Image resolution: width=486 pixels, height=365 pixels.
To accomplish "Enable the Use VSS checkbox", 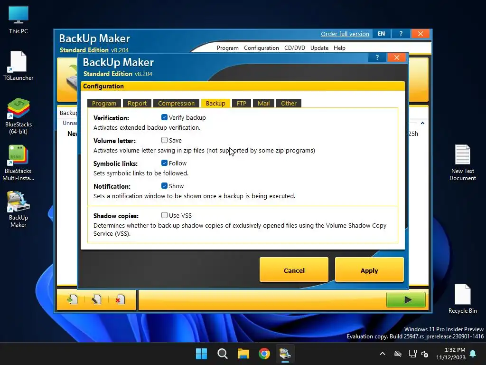I will click(164, 215).
